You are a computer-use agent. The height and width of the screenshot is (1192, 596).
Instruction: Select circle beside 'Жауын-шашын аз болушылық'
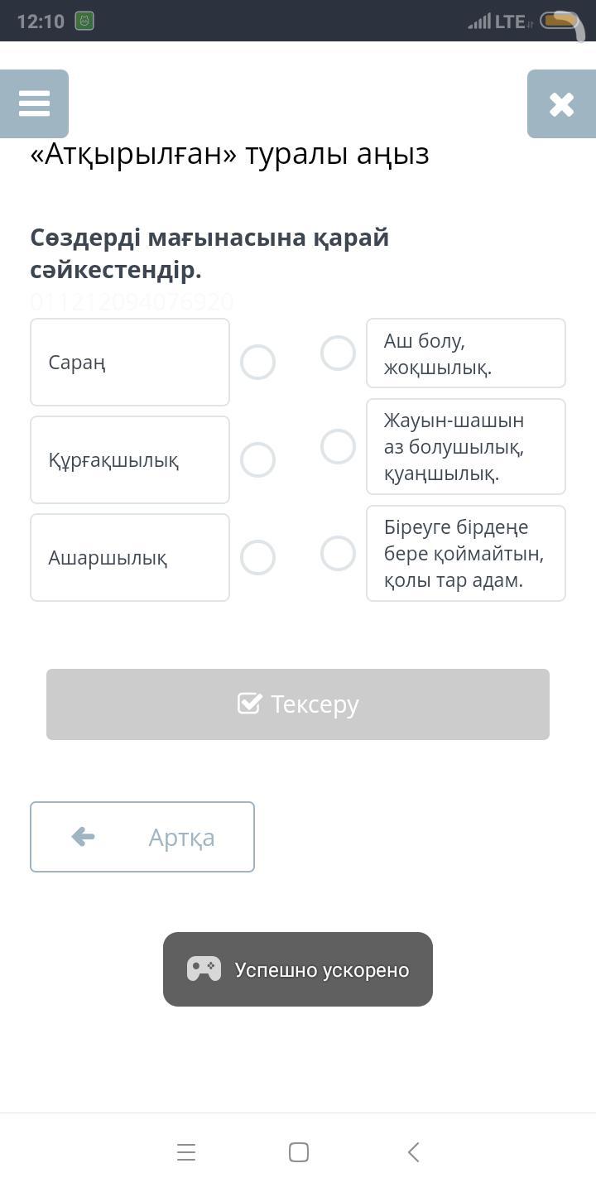point(338,447)
